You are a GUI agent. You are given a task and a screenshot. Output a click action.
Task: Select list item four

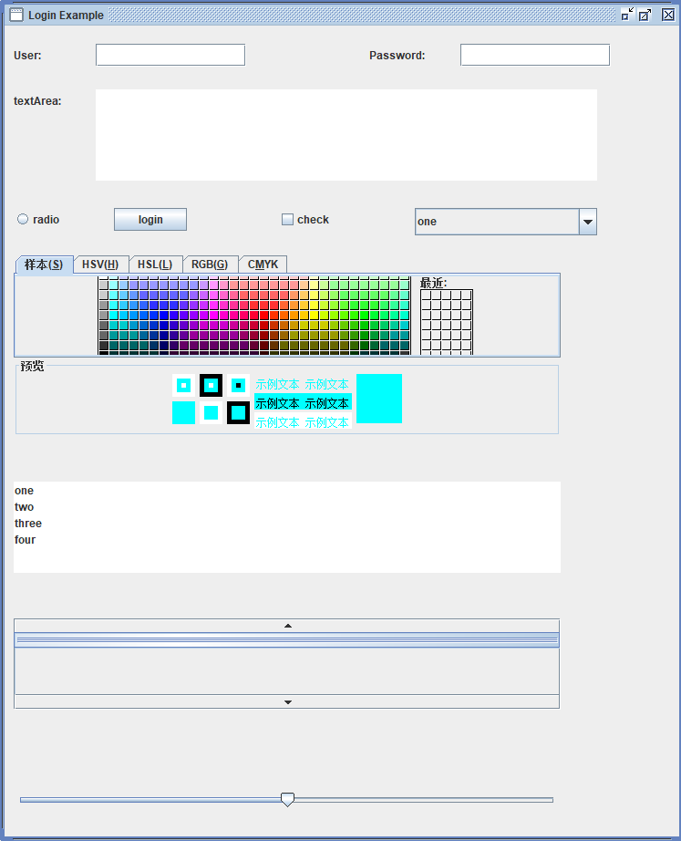click(x=287, y=540)
